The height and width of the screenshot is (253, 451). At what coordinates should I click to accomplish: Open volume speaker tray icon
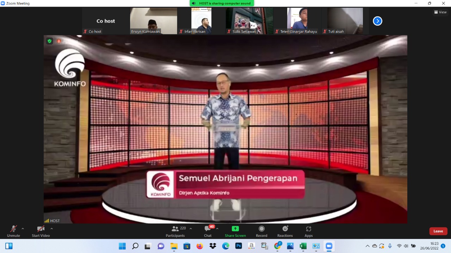[406, 246]
